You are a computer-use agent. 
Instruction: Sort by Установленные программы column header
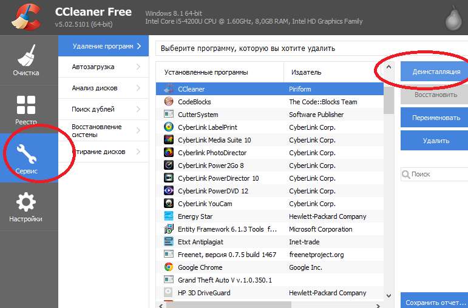[x=220, y=72]
